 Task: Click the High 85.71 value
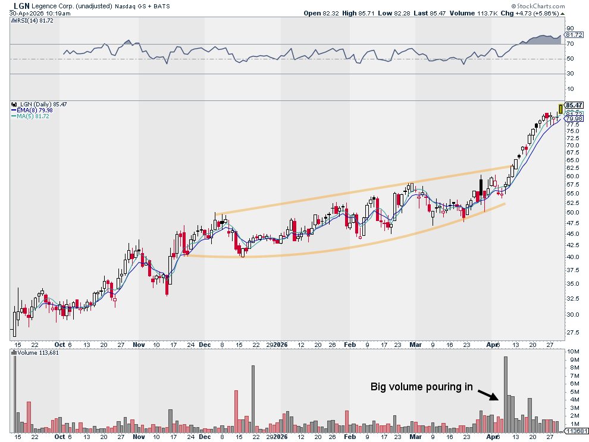358,13
